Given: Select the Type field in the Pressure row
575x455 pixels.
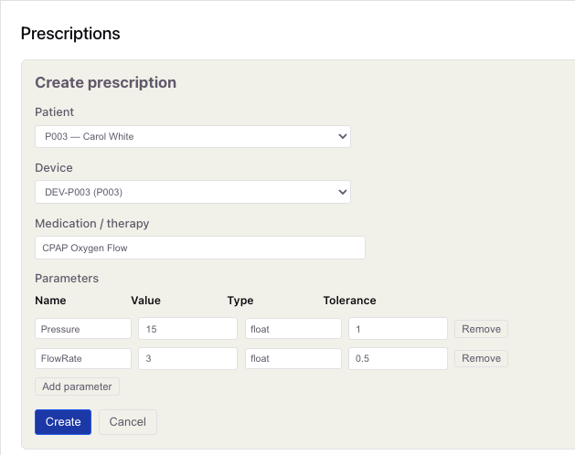Looking at the screenshot, I should click(293, 329).
